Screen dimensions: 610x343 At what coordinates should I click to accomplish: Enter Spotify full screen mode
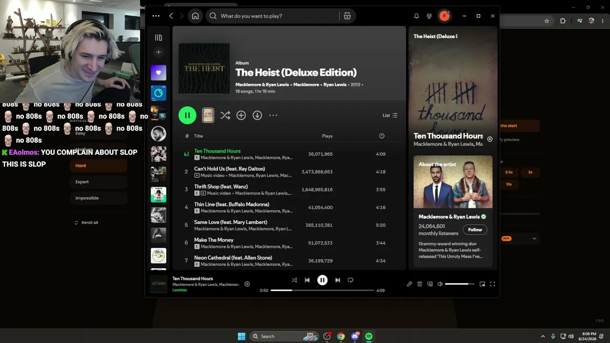[492, 284]
